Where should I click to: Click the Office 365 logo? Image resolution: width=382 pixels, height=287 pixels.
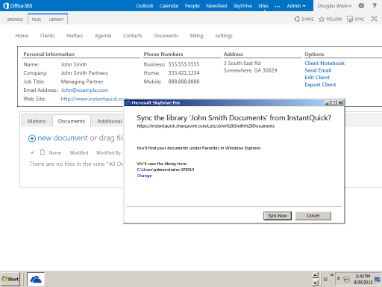click(18, 6)
